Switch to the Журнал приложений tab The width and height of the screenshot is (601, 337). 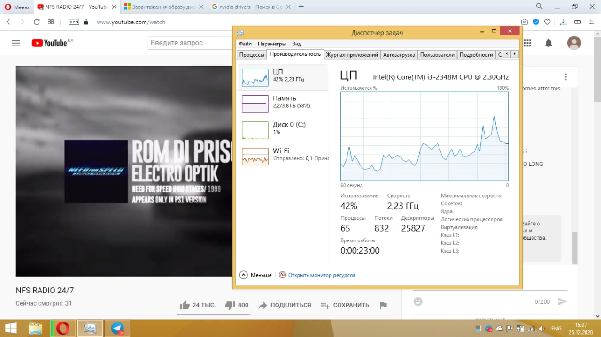(352, 55)
